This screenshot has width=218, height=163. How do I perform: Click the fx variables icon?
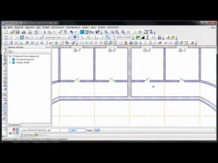(92, 32)
